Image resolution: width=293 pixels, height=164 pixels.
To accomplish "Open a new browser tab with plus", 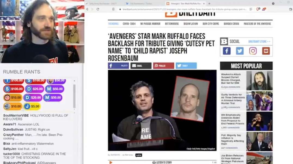I will (x=209, y=3).
